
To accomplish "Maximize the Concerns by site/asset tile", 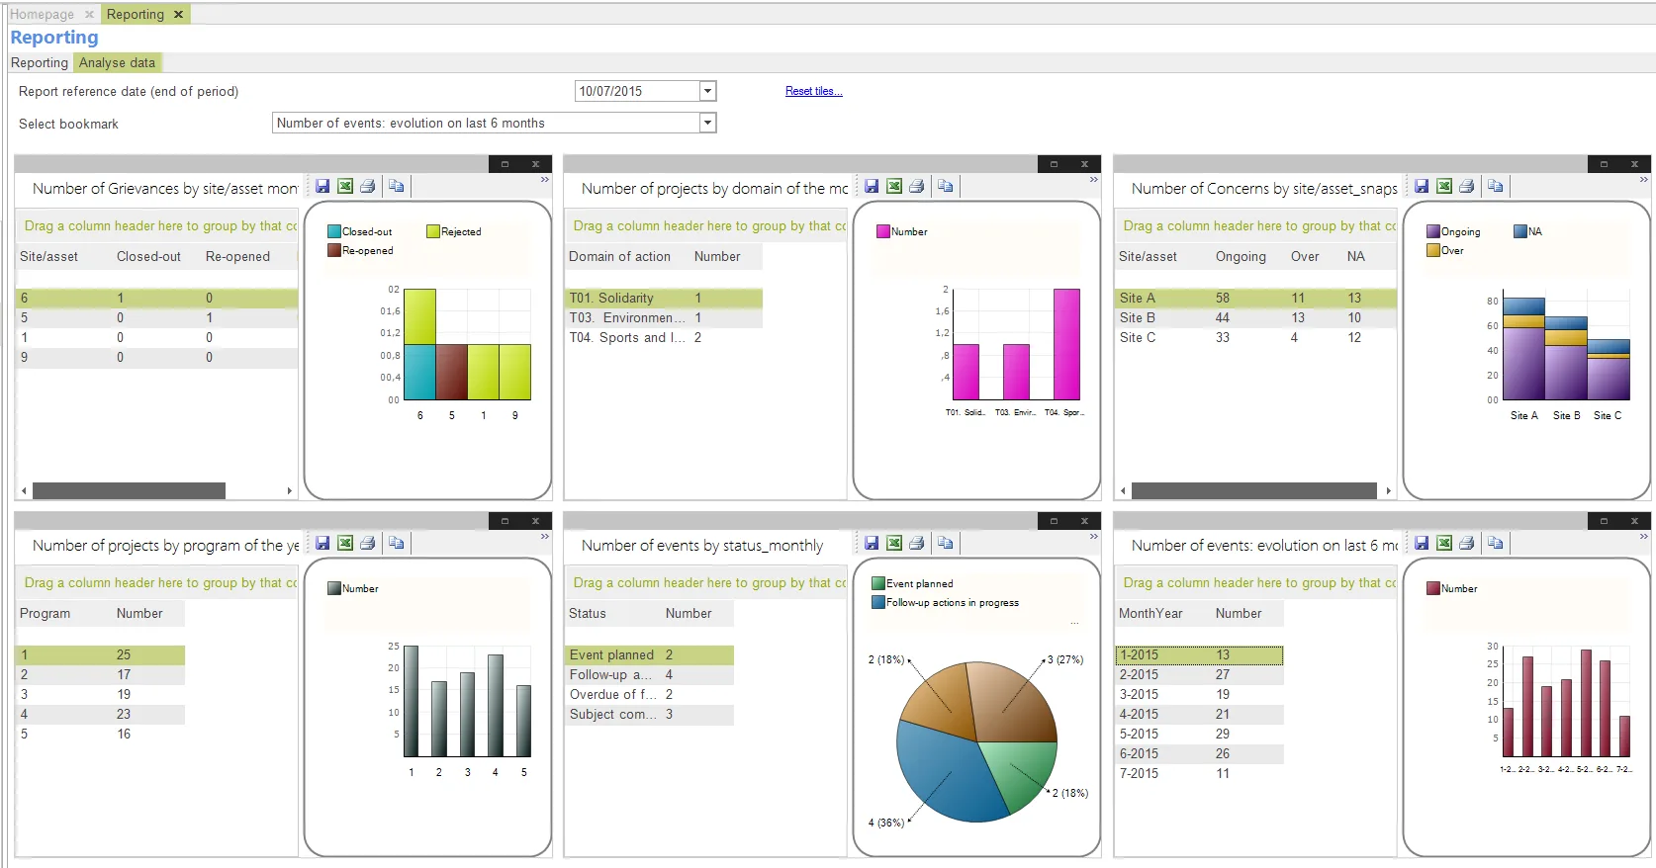I will (x=1604, y=164).
